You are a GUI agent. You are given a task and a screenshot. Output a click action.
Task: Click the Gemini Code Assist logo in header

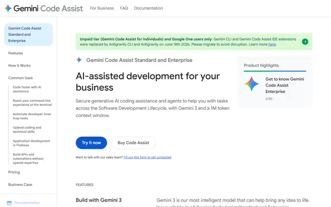coord(43,8)
